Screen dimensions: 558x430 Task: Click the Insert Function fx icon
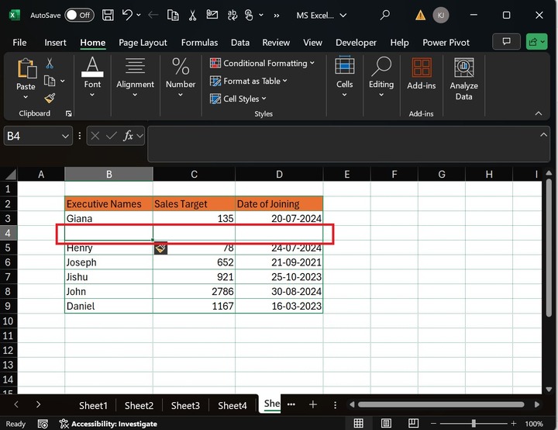[x=127, y=136]
